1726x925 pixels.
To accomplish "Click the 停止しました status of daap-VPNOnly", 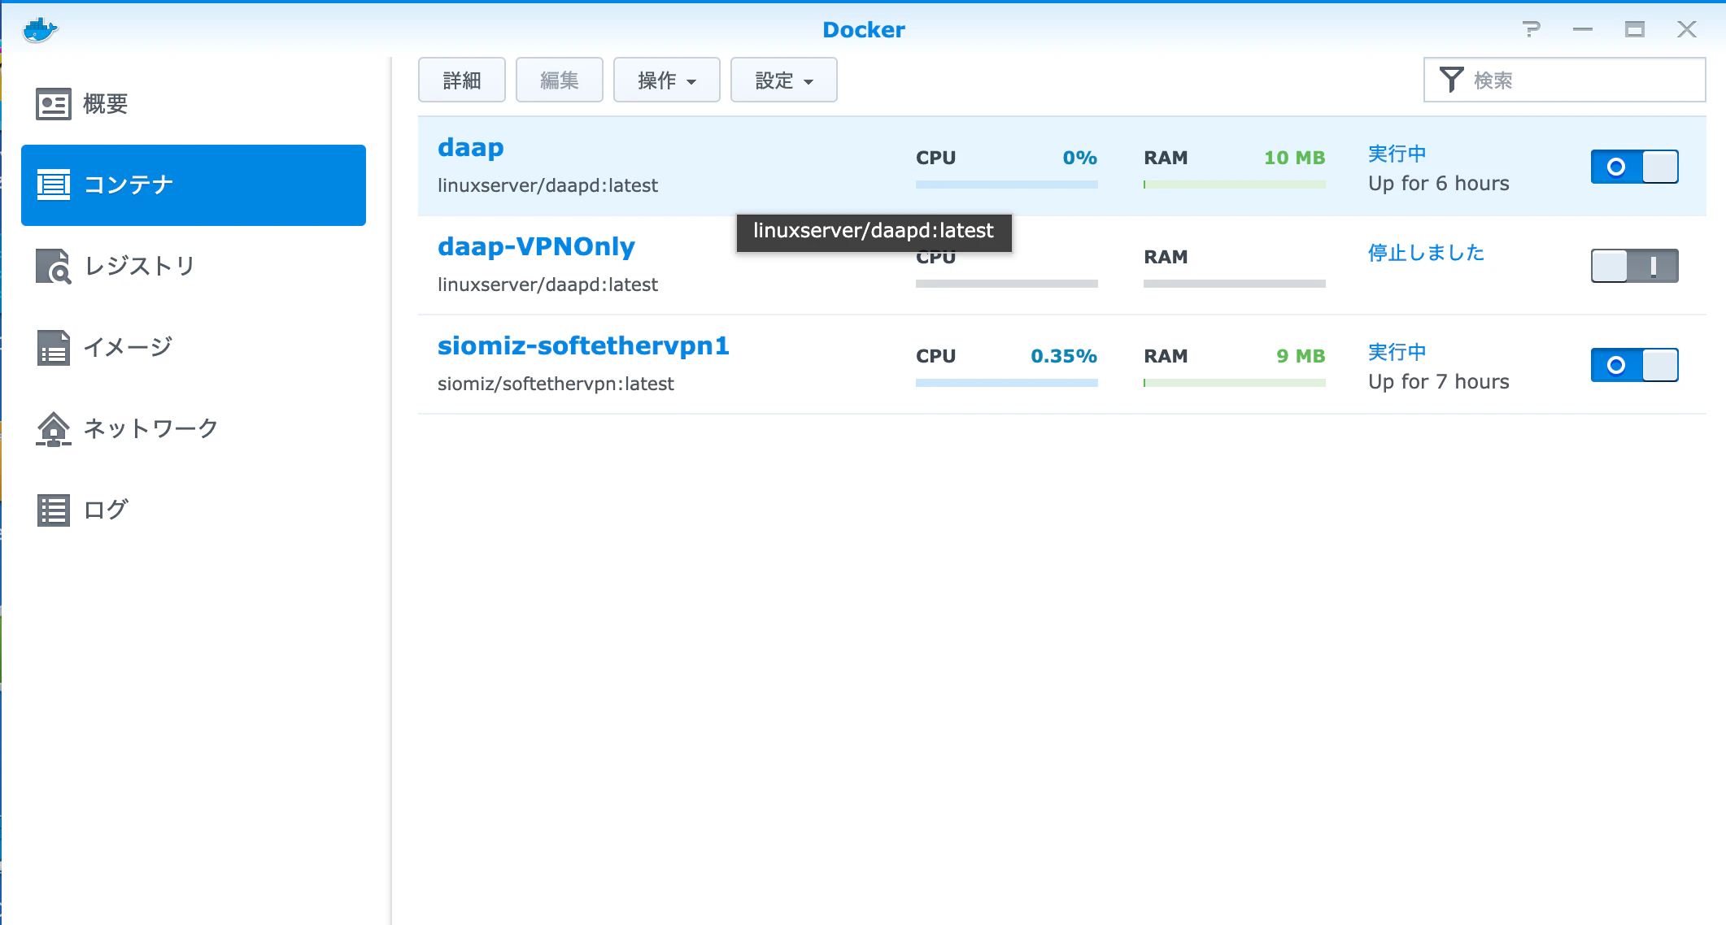I will pos(1426,253).
